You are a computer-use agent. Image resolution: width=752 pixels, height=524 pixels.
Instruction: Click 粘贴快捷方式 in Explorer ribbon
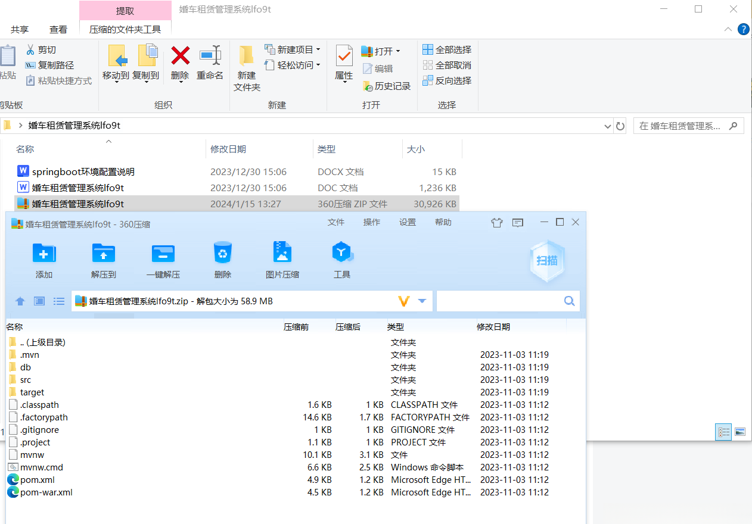click(x=58, y=81)
